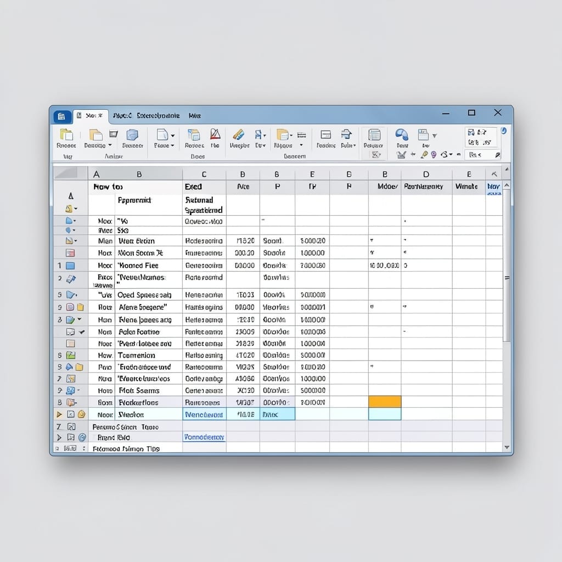Open dropdown arrow beside Etr icon
562x562 pixels.
click(x=265, y=136)
